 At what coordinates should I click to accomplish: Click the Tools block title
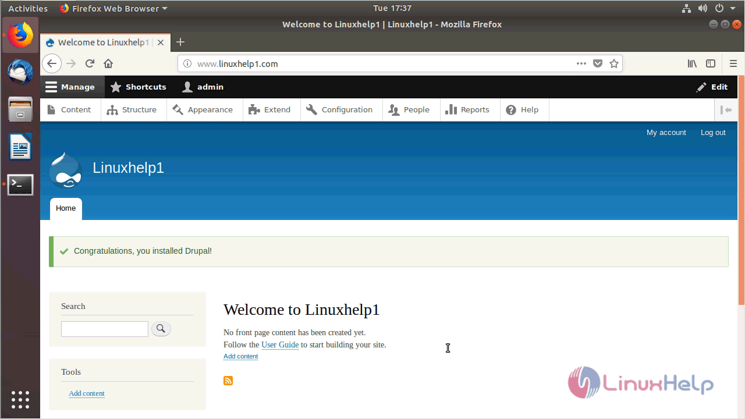click(71, 372)
